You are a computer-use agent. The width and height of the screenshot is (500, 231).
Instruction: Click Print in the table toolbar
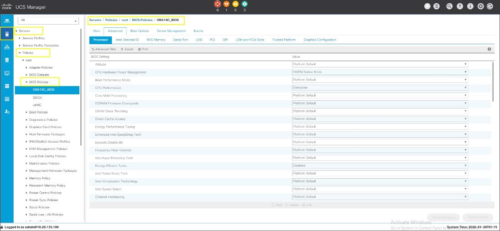point(143,49)
